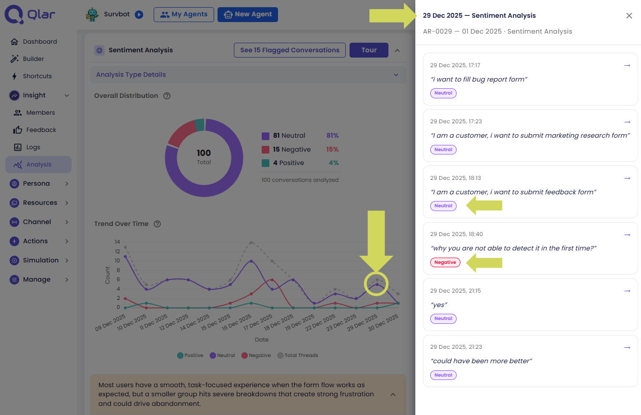Screen dimensions: 641x415
Task: Click the Negative red legend swatch in distribution
Action: point(266,150)
